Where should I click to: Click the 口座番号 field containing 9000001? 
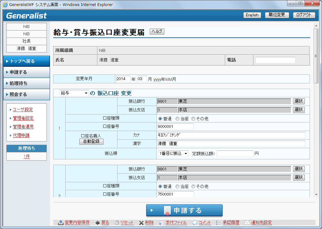point(175,127)
